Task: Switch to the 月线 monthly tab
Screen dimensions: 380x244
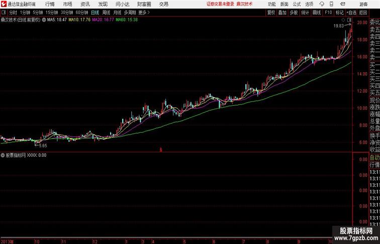Action: (117, 13)
